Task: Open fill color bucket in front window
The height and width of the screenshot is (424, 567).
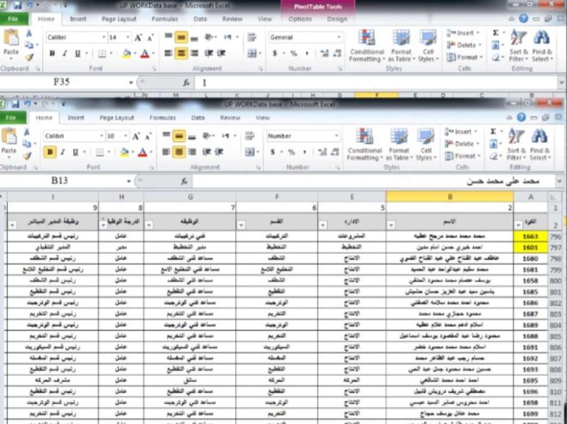Action: tap(125, 153)
